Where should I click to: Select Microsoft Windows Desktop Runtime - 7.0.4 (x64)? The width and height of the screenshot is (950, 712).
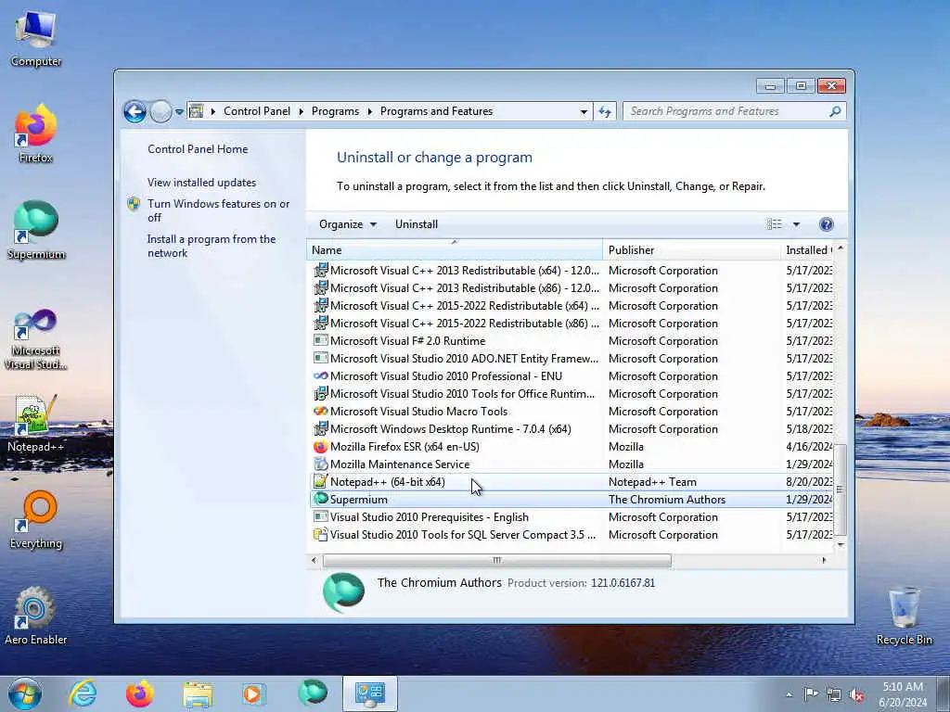tap(571, 429)
